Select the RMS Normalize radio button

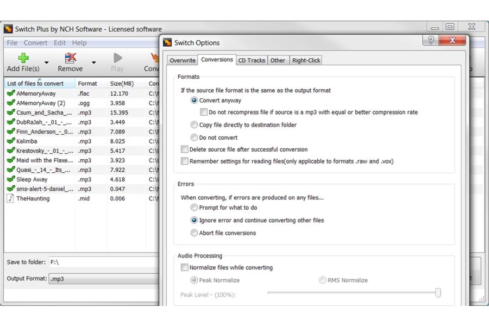322,280
